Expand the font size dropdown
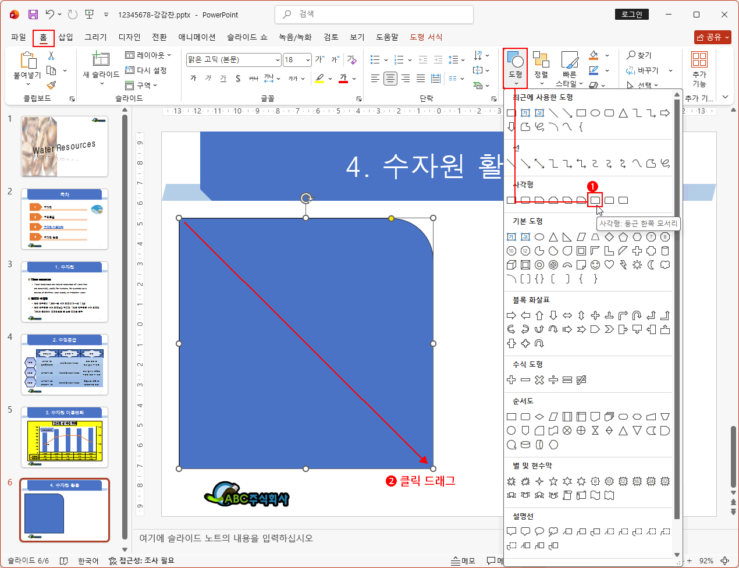The width and height of the screenshot is (739, 568). (x=306, y=60)
